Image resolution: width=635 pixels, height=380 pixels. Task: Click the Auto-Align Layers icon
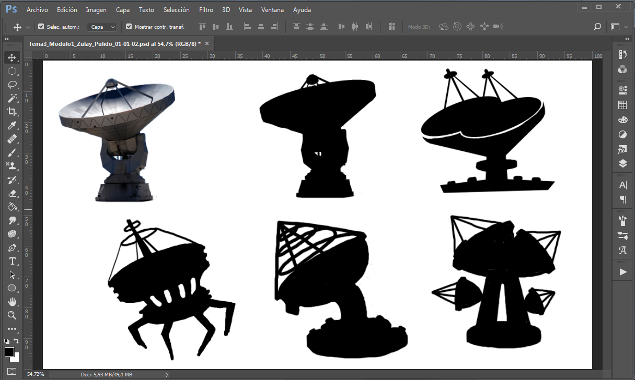(391, 27)
